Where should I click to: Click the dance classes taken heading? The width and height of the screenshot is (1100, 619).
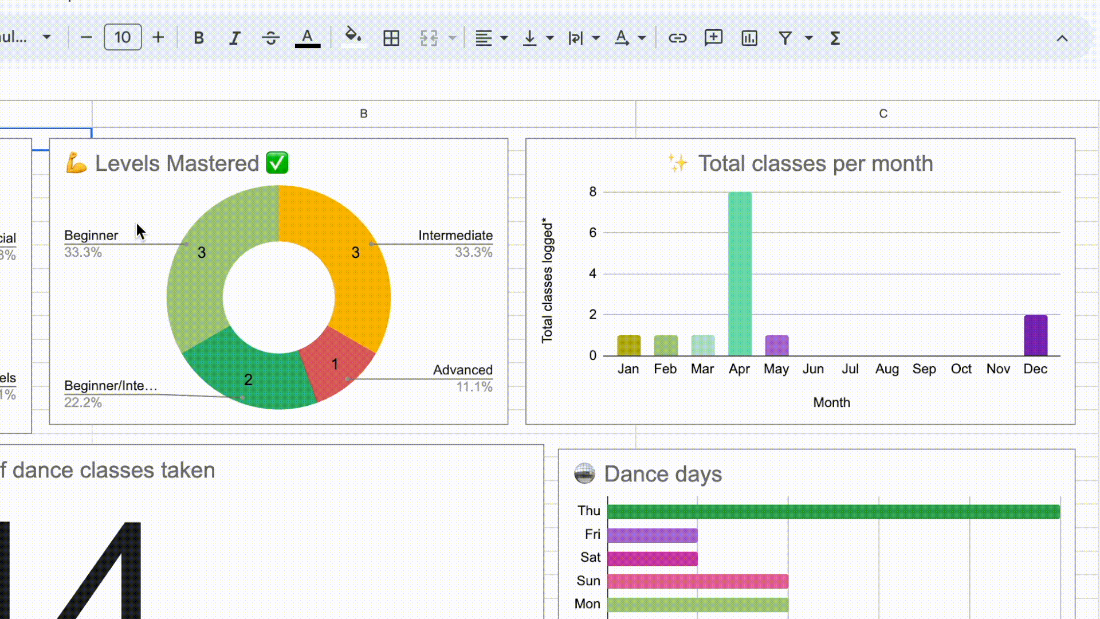[x=108, y=471]
